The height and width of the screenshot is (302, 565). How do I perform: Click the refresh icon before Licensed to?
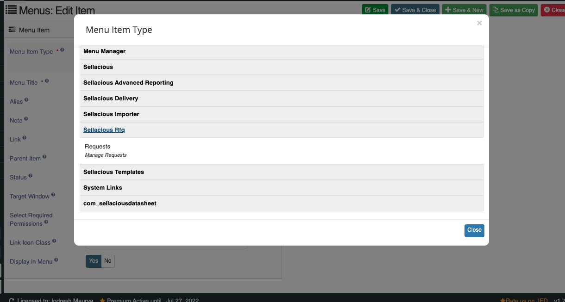coord(12,301)
